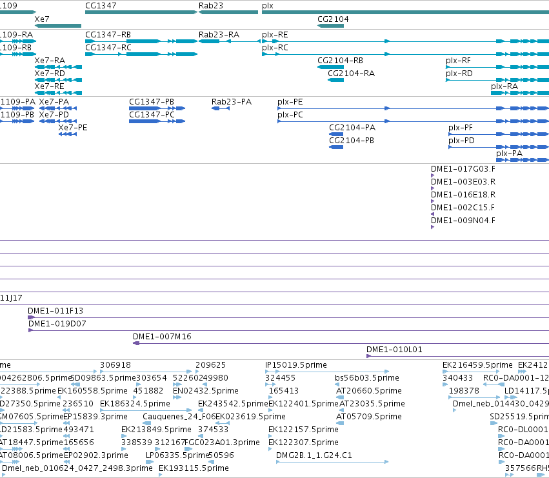Select the EK122307.5prime EST label
The image size is (549, 478).
coord(303,443)
